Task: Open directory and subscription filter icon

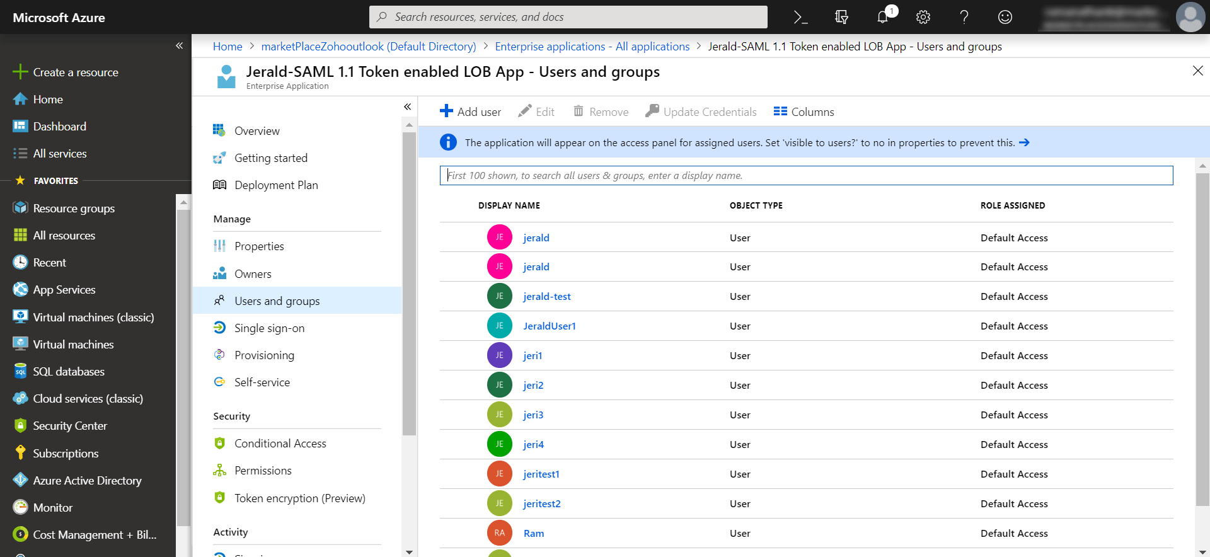Action: pyautogui.click(x=841, y=17)
